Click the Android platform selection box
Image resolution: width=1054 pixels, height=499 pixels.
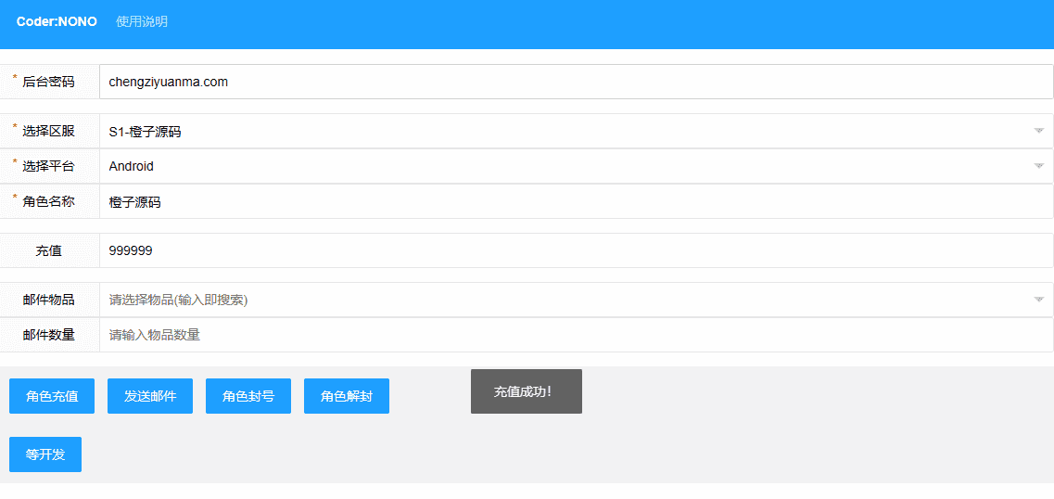click(x=556, y=166)
